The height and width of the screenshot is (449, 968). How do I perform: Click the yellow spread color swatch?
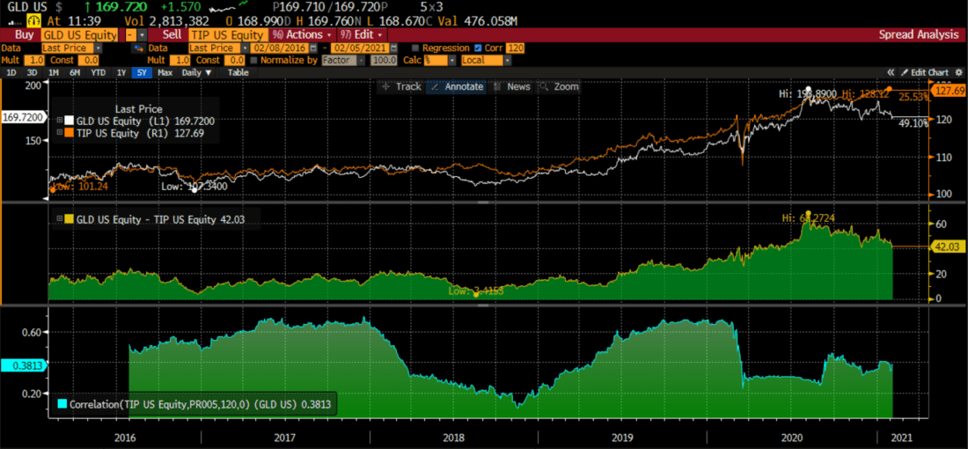[70, 218]
